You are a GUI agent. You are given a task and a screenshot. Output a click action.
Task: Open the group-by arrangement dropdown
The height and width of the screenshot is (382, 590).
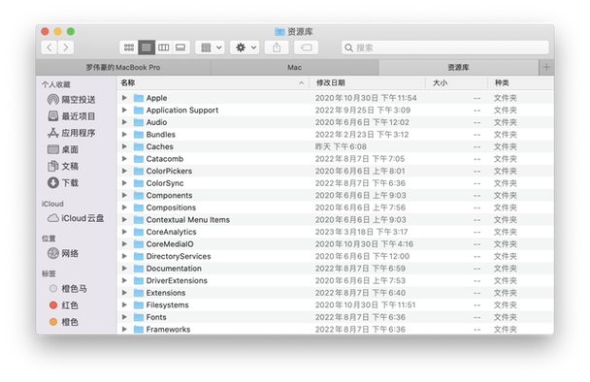coord(211,48)
